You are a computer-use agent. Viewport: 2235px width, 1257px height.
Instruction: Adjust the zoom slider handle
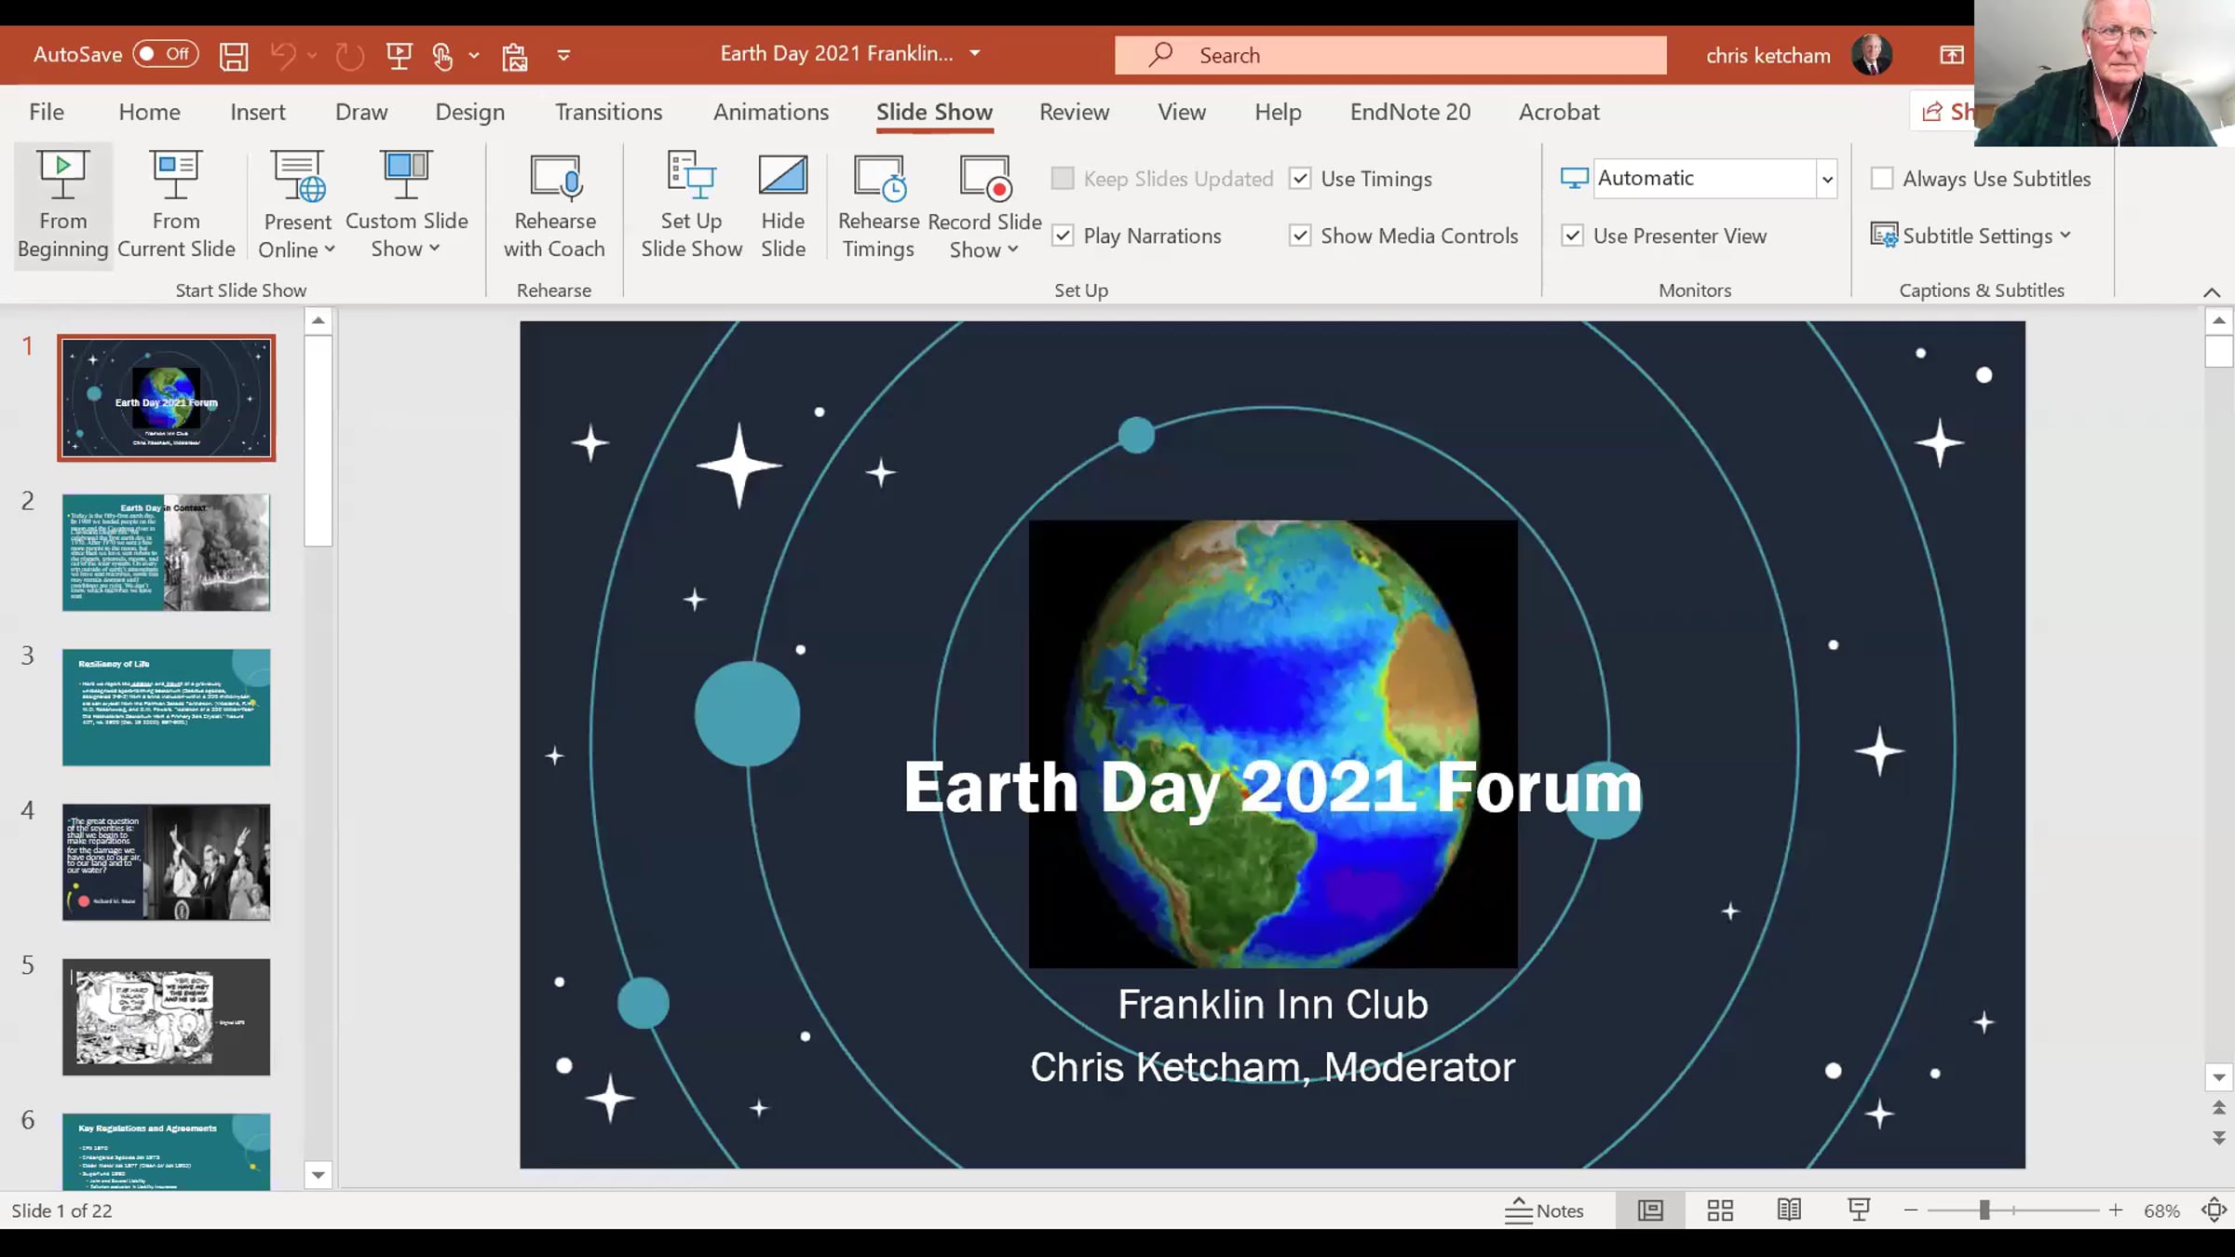click(1984, 1210)
